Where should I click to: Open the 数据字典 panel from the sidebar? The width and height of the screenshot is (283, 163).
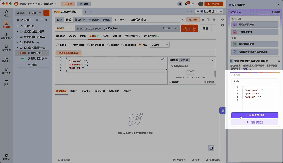[6, 60]
